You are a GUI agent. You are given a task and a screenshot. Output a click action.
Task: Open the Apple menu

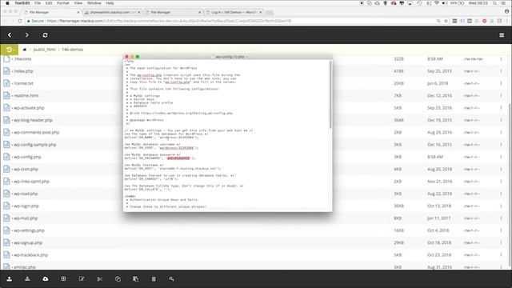click(x=7, y=3)
